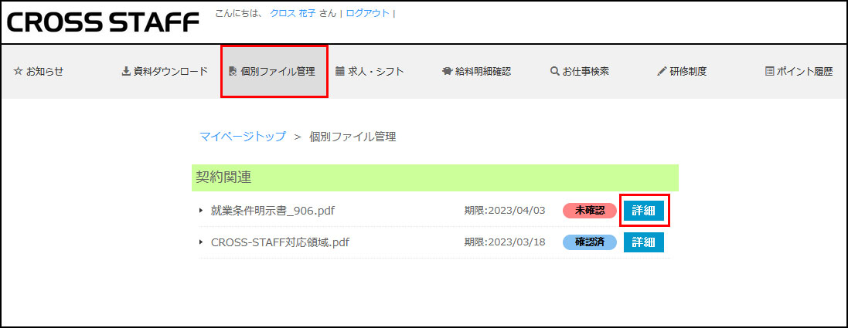Screen dimensions: 848x328
Task: Open 研修制度 page
Action: tap(682, 71)
